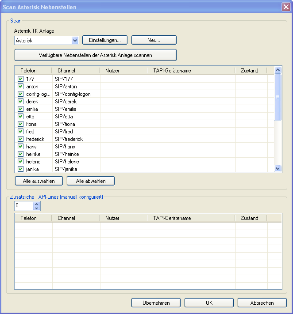
Task: Decrease the additional TAPI lines count
Action: [37, 208]
